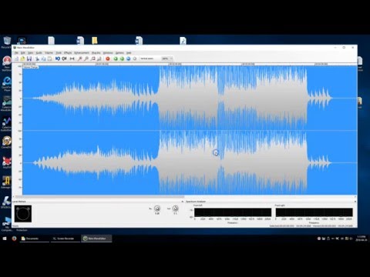Click the front right spectrum analyzer display

click(x=314, y=212)
